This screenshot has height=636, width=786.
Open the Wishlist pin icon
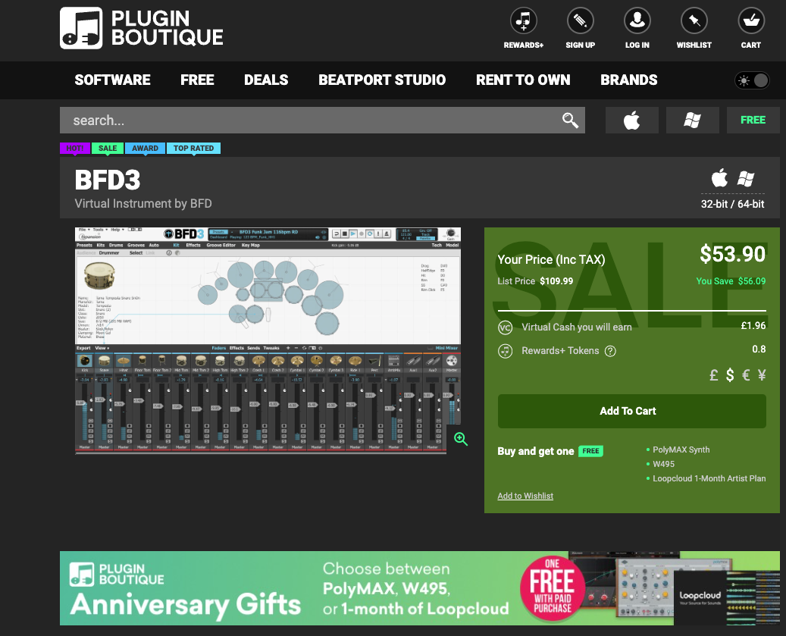click(694, 21)
